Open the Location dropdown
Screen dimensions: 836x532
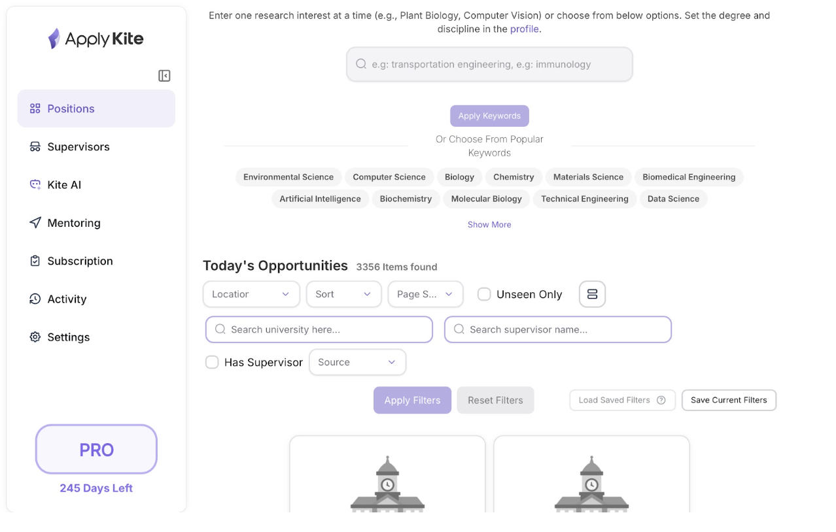(251, 294)
